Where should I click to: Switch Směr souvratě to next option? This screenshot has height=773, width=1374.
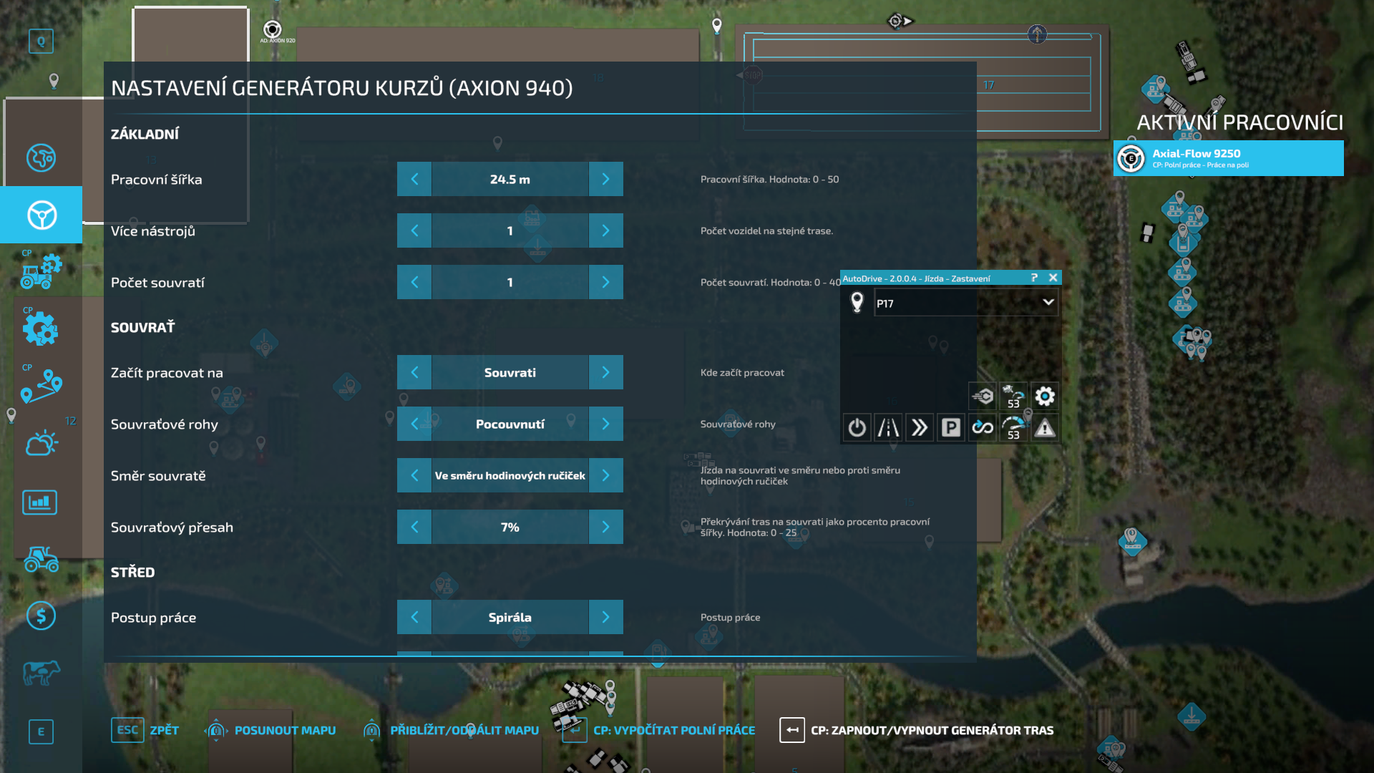click(x=605, y=475)
